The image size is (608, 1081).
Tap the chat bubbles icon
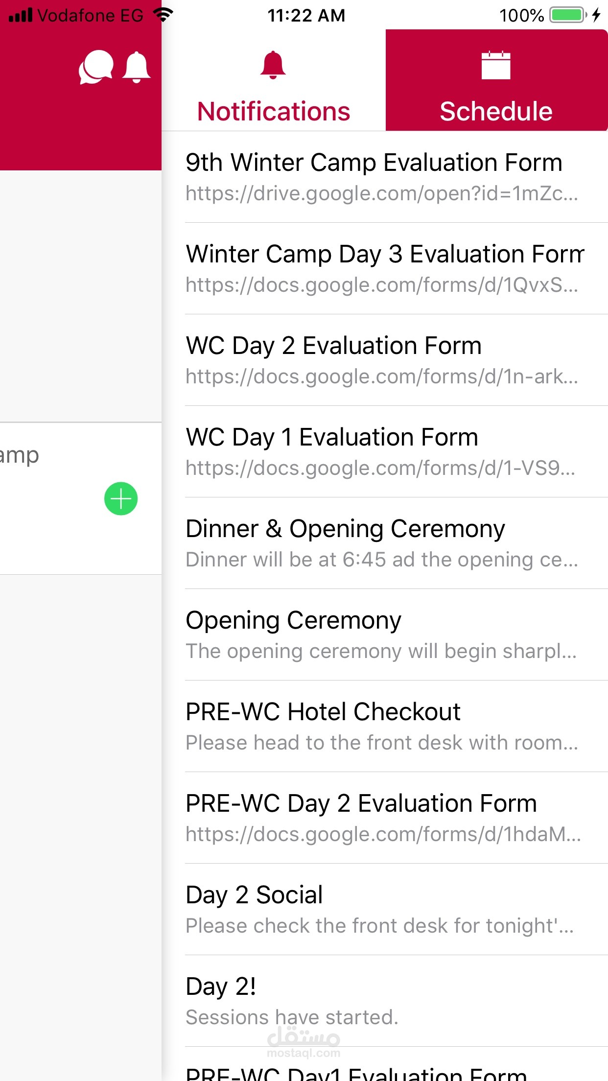(96, 67)
